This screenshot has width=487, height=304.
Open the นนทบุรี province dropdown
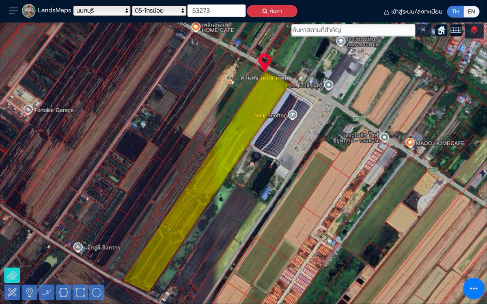pyautogui.click(x=102, y=11)
